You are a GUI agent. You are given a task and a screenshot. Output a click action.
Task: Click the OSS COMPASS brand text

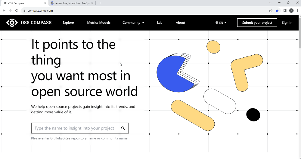[36, 23]
